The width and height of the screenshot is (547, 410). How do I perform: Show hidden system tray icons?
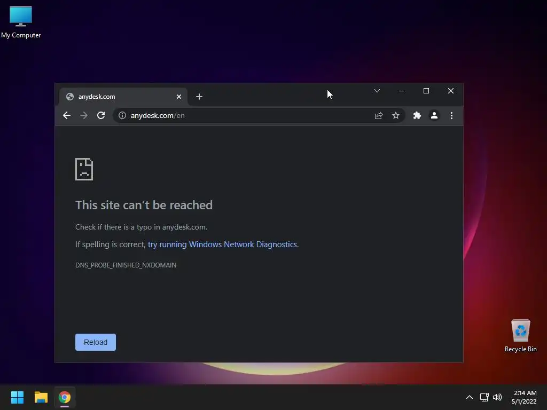(x=470, y=397)
